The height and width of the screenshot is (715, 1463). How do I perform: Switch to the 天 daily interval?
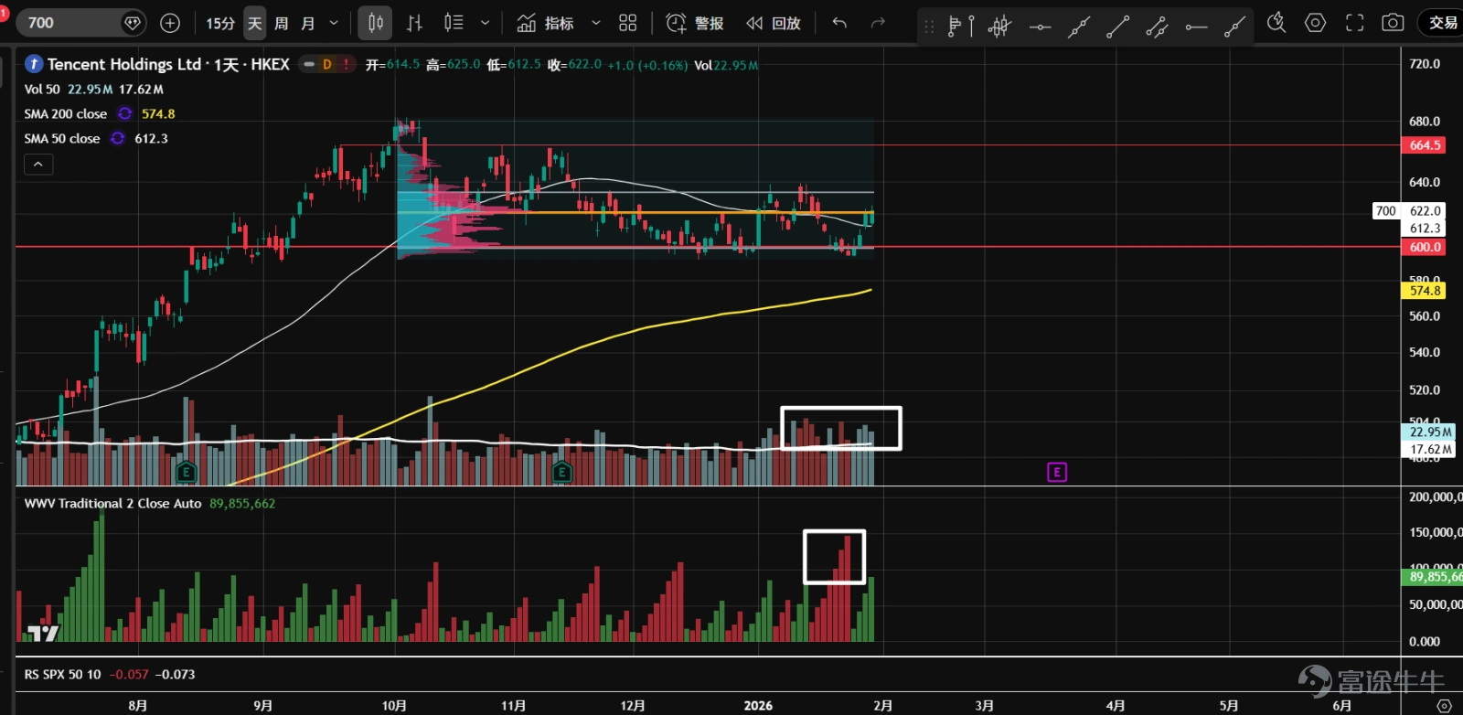(255, 23)
